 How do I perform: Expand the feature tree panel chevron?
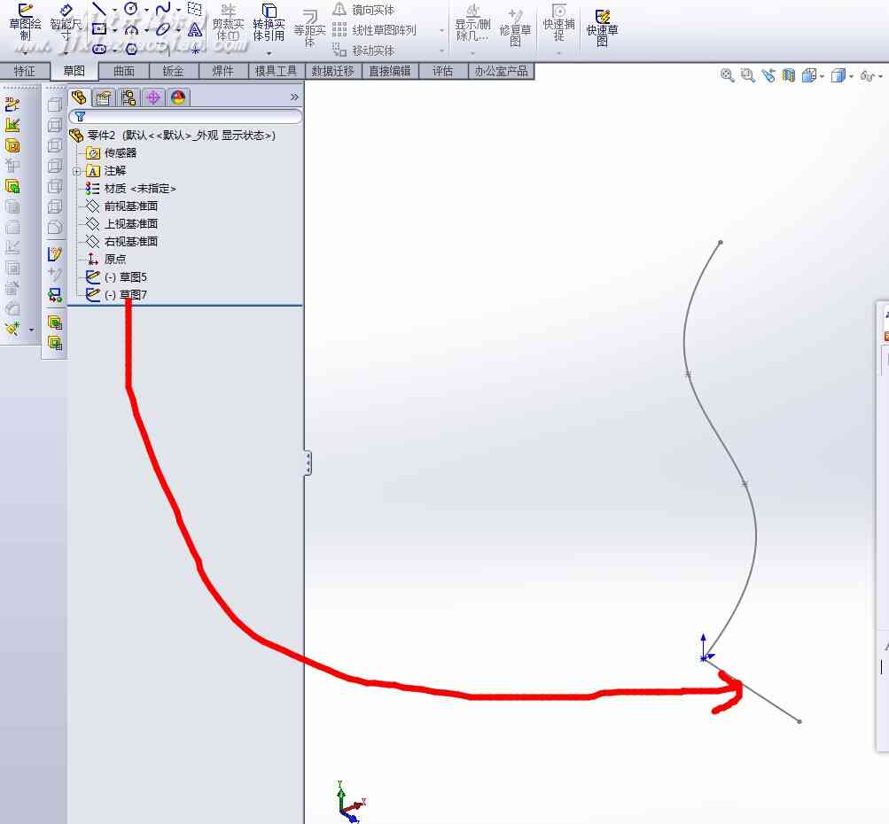[x=294, y=97]
